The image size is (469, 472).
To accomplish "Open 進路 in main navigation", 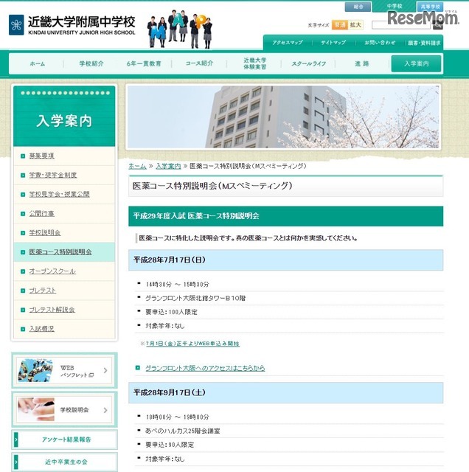I will click(362, 64).
